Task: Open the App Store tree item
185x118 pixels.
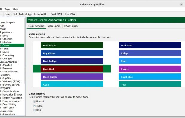Action: [8, 78]
